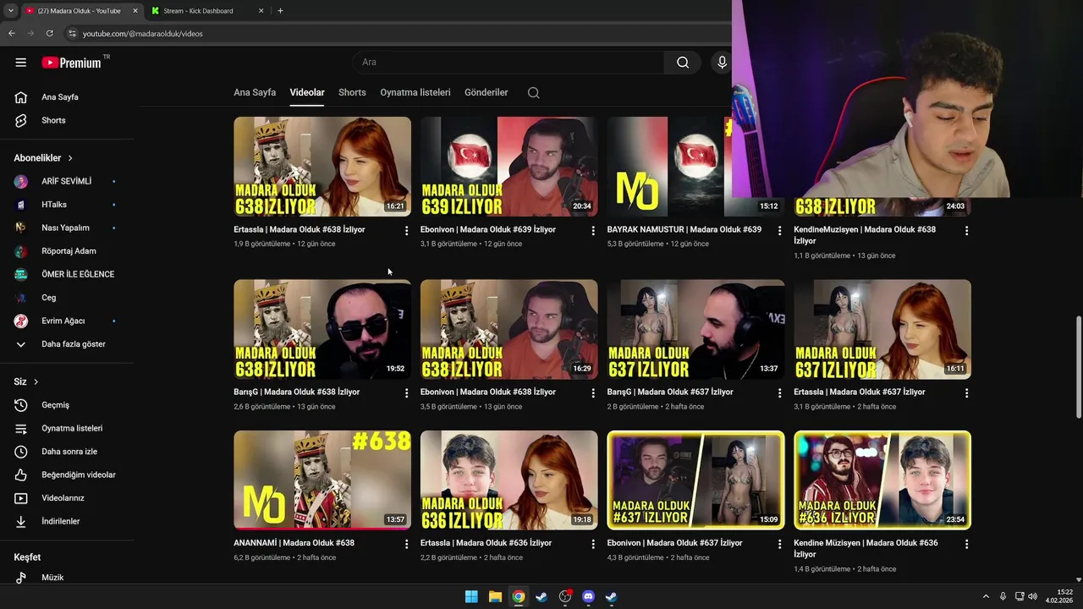Open options for BarışG #638 video
Screen dimensions: 1083x609
(x=406, y=392)
